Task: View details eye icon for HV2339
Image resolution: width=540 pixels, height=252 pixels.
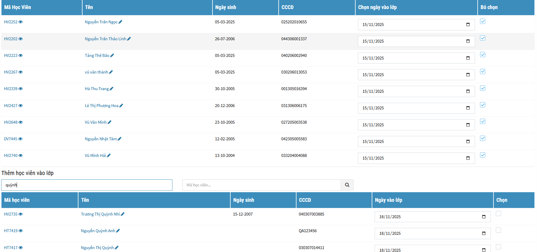Action: pyautogui.click(x=20, y=89)
